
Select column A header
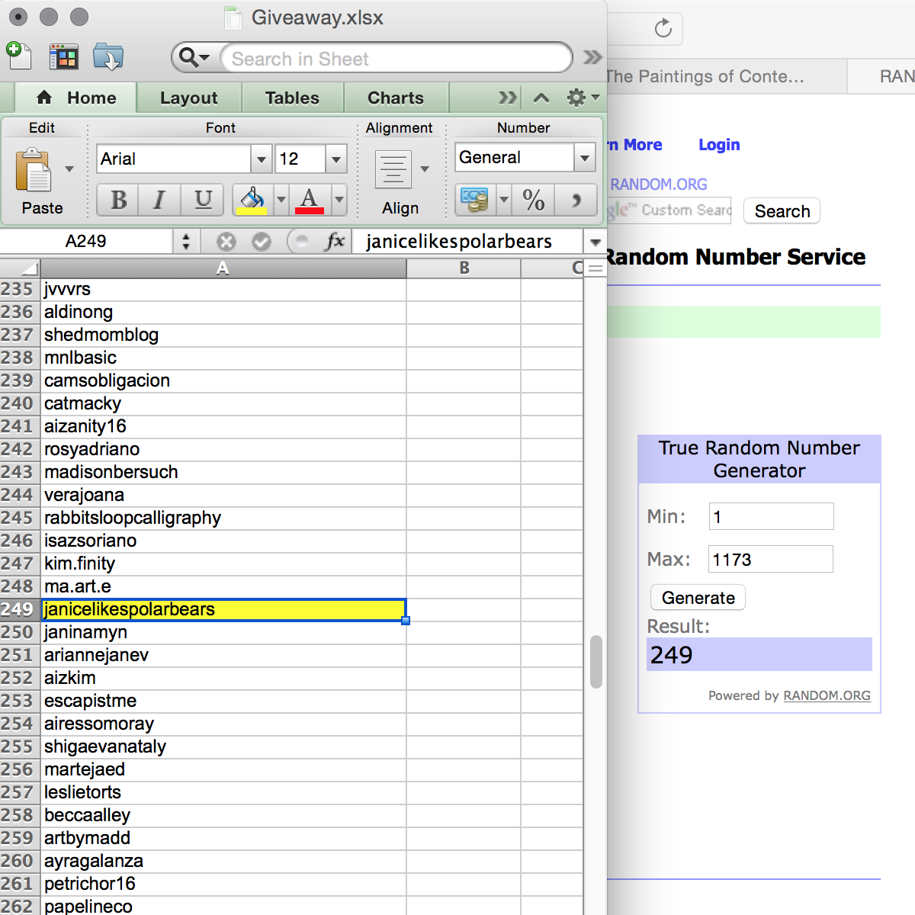(223, 268)
